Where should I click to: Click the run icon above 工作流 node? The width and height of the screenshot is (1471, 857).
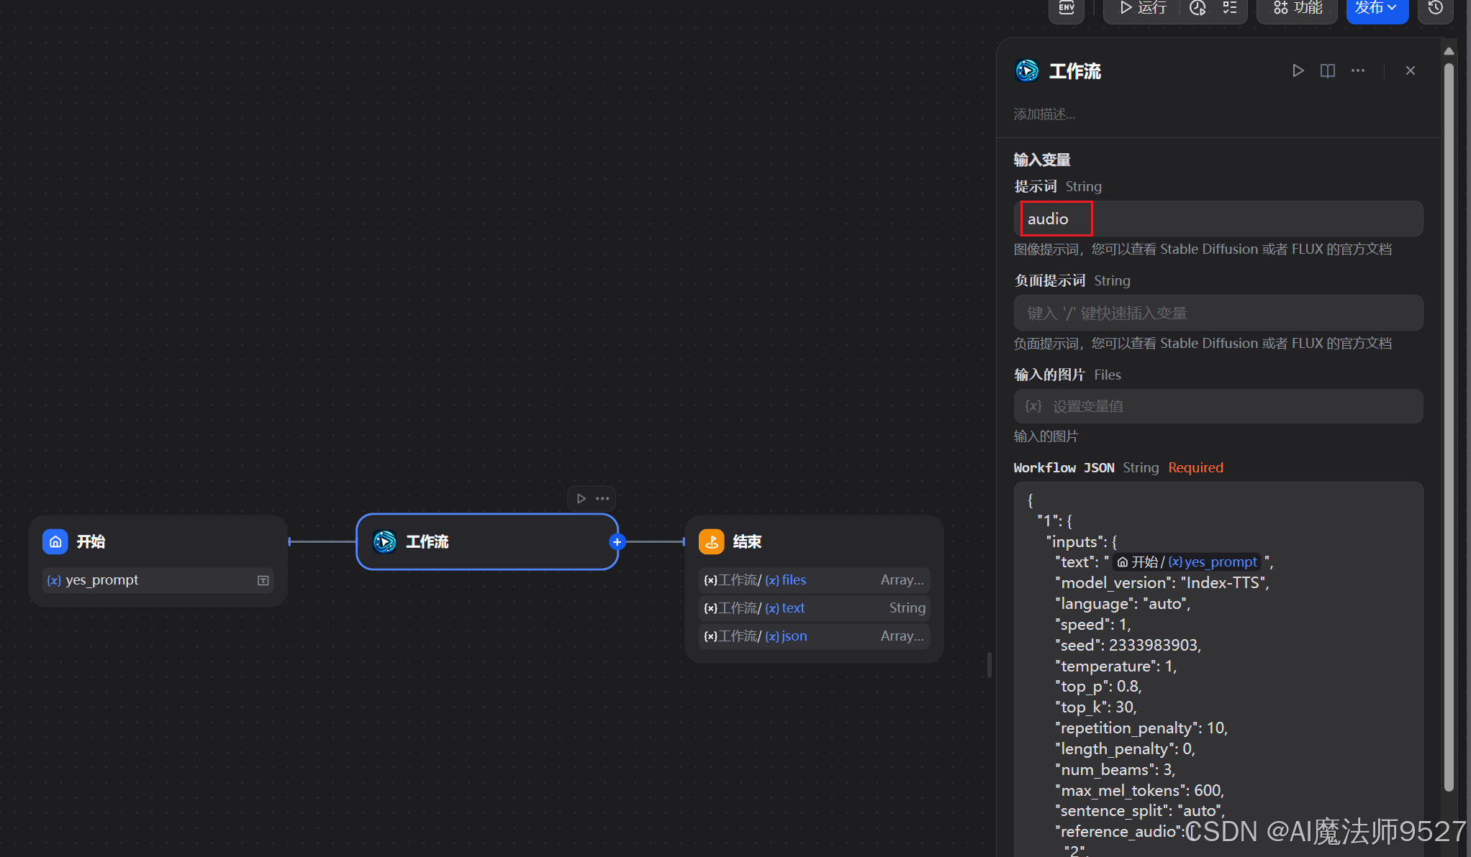point(581,498)
